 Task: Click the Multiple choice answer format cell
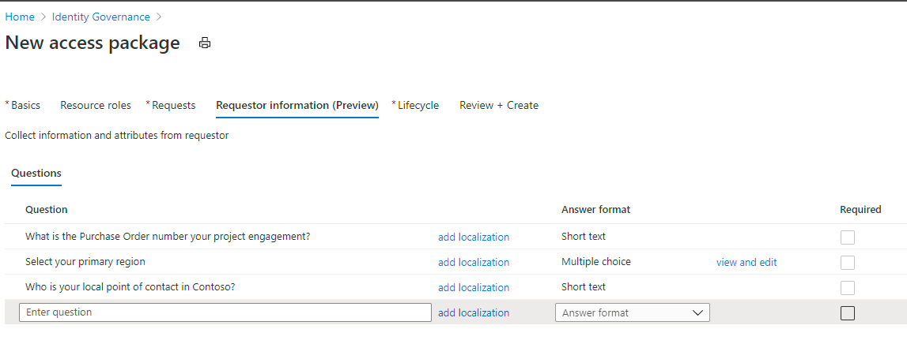coord(595,261)
